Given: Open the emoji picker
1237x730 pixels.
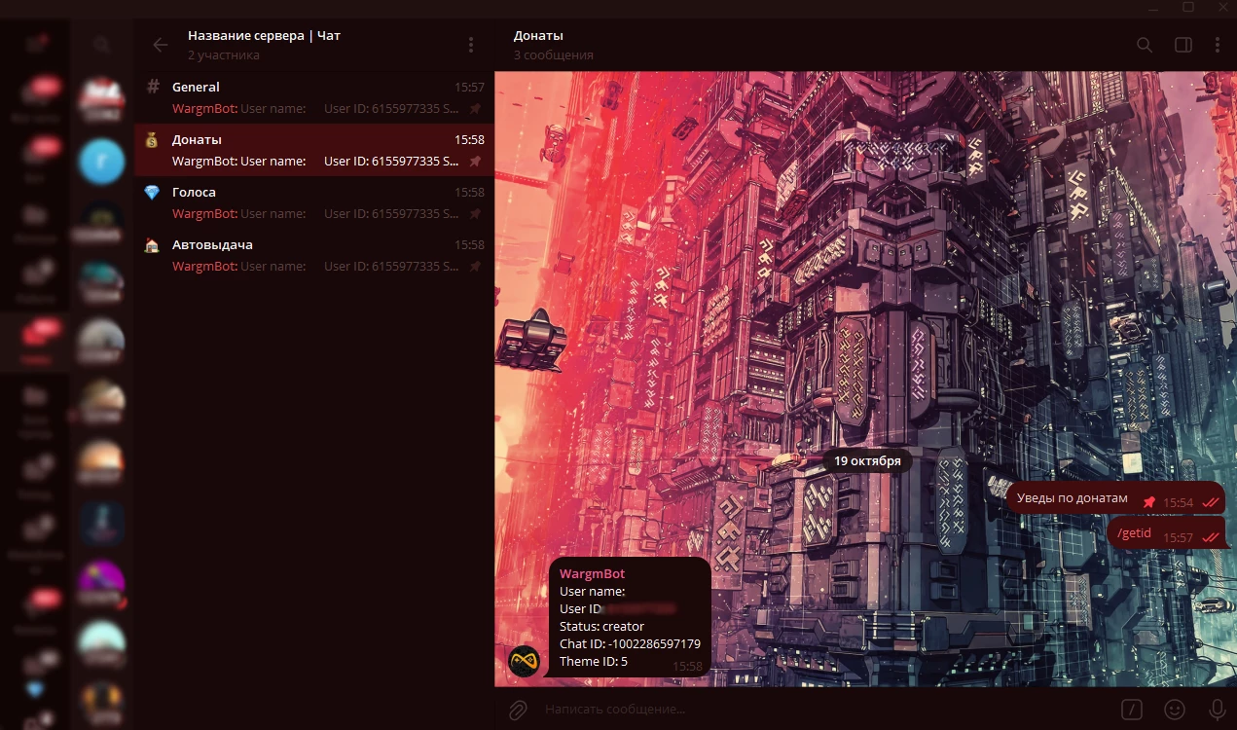Looking at the screenshot, I should point(1175,710).
